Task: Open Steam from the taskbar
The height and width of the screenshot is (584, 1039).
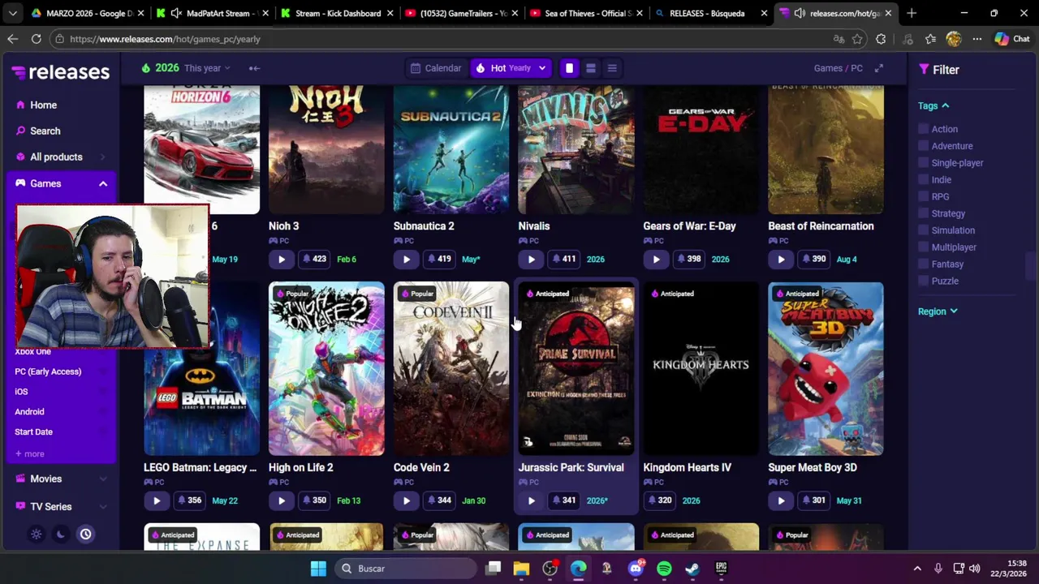Action: click(692, 569)
